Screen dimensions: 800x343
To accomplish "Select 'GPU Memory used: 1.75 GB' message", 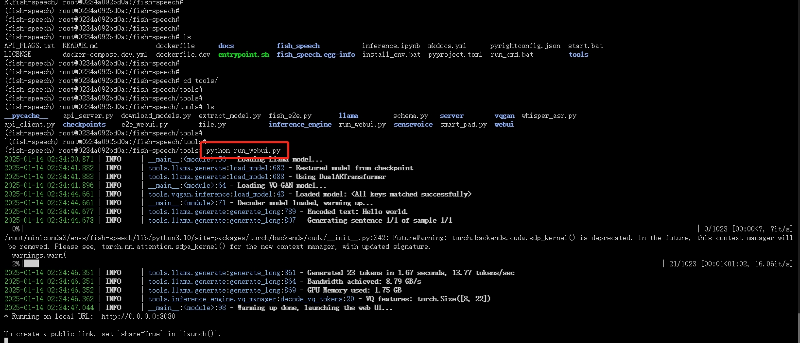I will (x=354, y=290).
